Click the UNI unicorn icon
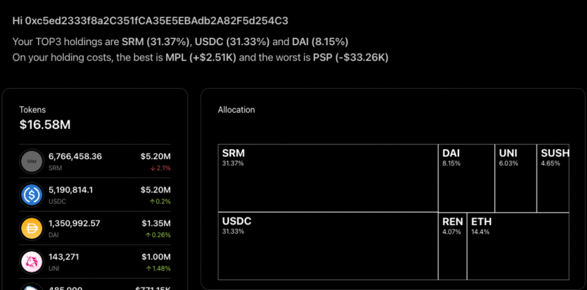 (x=31, y=261)
